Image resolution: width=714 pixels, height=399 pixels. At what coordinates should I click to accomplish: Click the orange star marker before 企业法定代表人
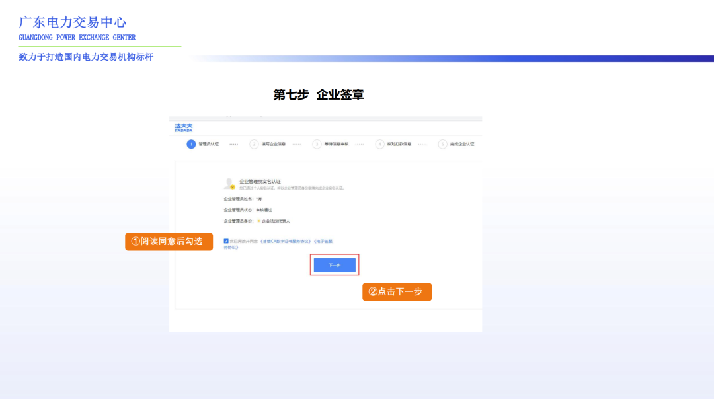pyautogui.click(x=260, y=221)
